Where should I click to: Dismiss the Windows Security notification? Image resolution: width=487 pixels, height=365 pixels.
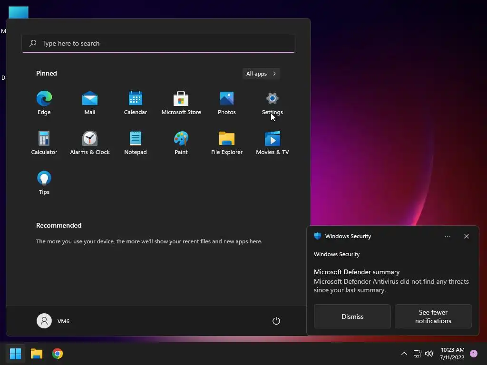click(x=352, y=316)
